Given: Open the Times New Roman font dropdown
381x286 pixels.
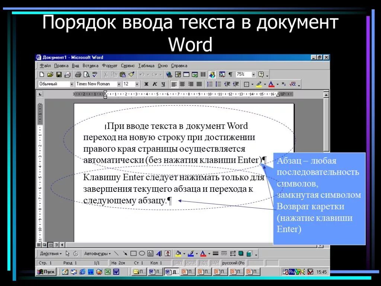Looking at the screenshot, I should click(119, 84).
